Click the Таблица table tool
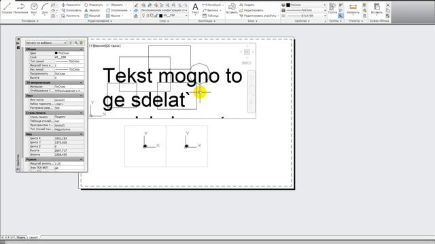435x244 pixels. (x=211, y=16)
